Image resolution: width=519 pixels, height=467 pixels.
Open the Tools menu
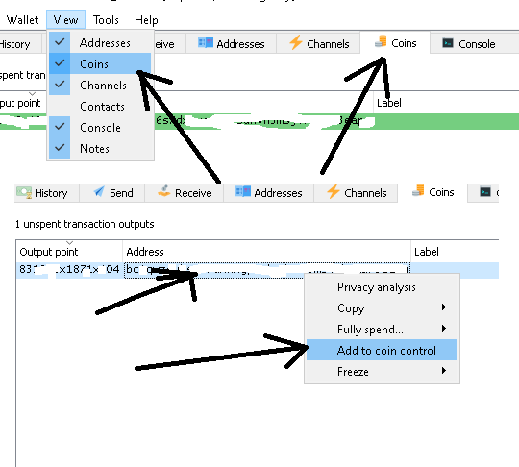(x=106, y=20)
